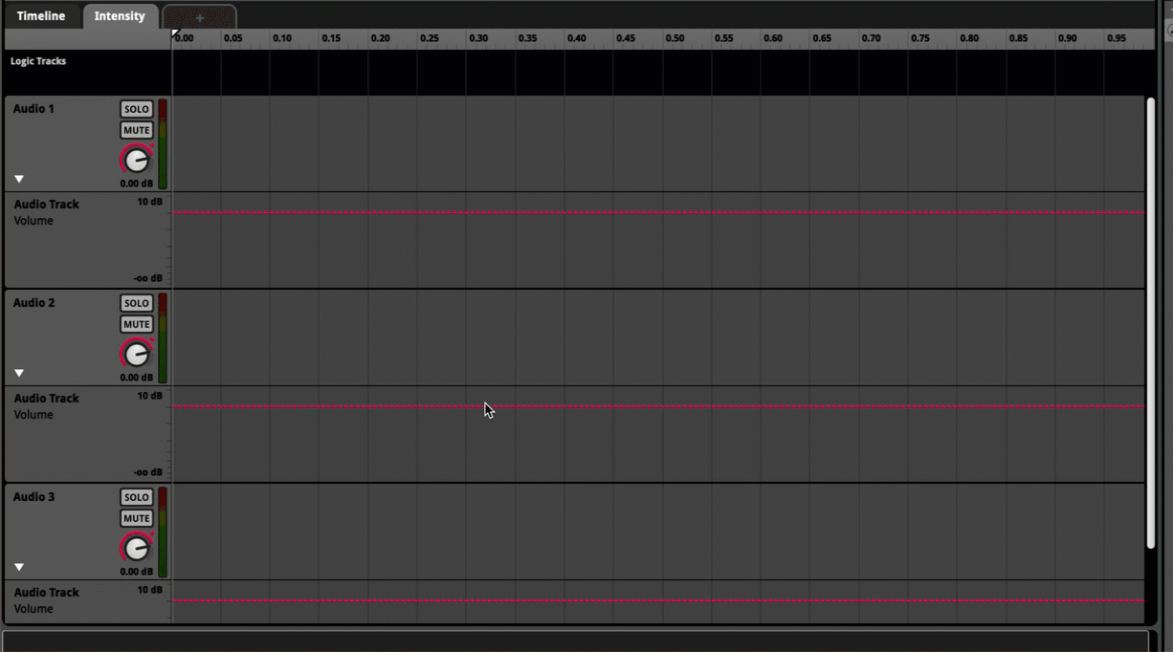The height and width of the screenshot is (652, 1173).
Task: Mute the Audio 2 track
Action: tap(136, 324)
